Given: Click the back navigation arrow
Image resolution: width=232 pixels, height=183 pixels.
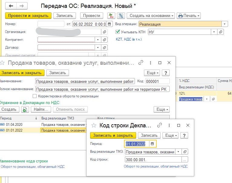Looking at the screenshot, I should 11,6.
